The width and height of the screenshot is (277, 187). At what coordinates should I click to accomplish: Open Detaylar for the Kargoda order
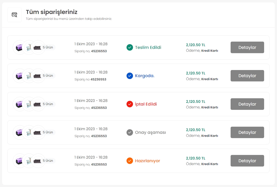point(247,76)
